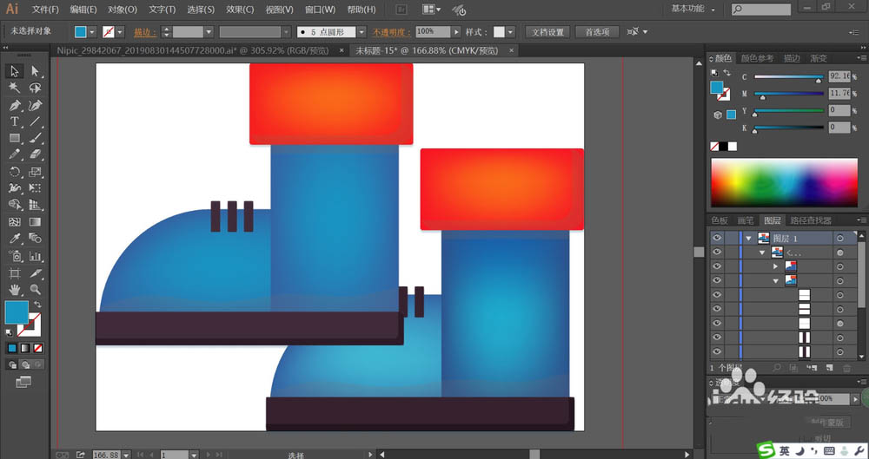Open the zoom level 166.88 dropdown
This screenshot has width=869, height=459.
[x=126, y=455]
